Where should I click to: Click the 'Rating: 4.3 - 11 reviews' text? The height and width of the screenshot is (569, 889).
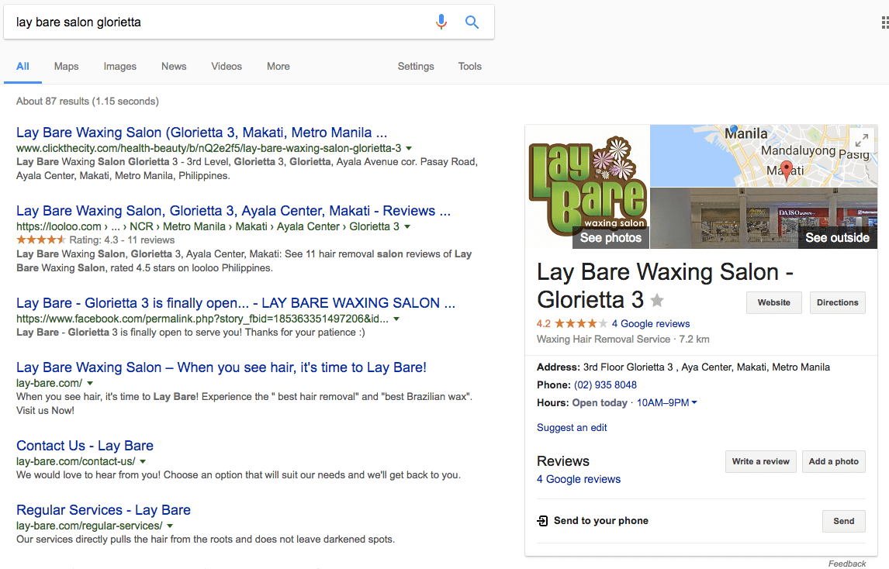coord(122,240)
